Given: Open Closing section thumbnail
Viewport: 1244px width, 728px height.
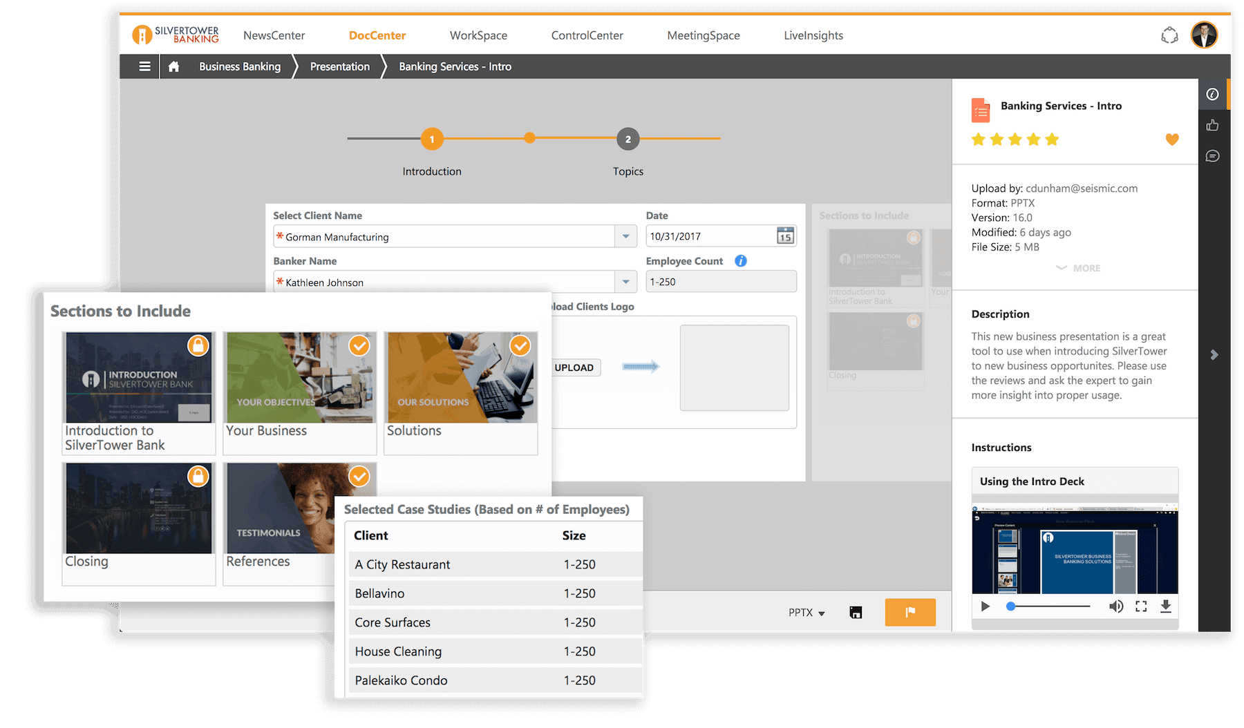Looking at the screenshot, I should coord(139,509).
